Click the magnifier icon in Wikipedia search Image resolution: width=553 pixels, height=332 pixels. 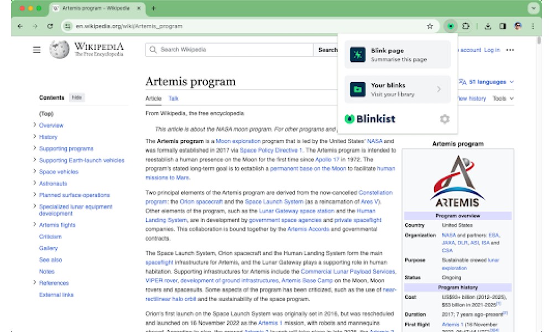[x=153, y=50]
